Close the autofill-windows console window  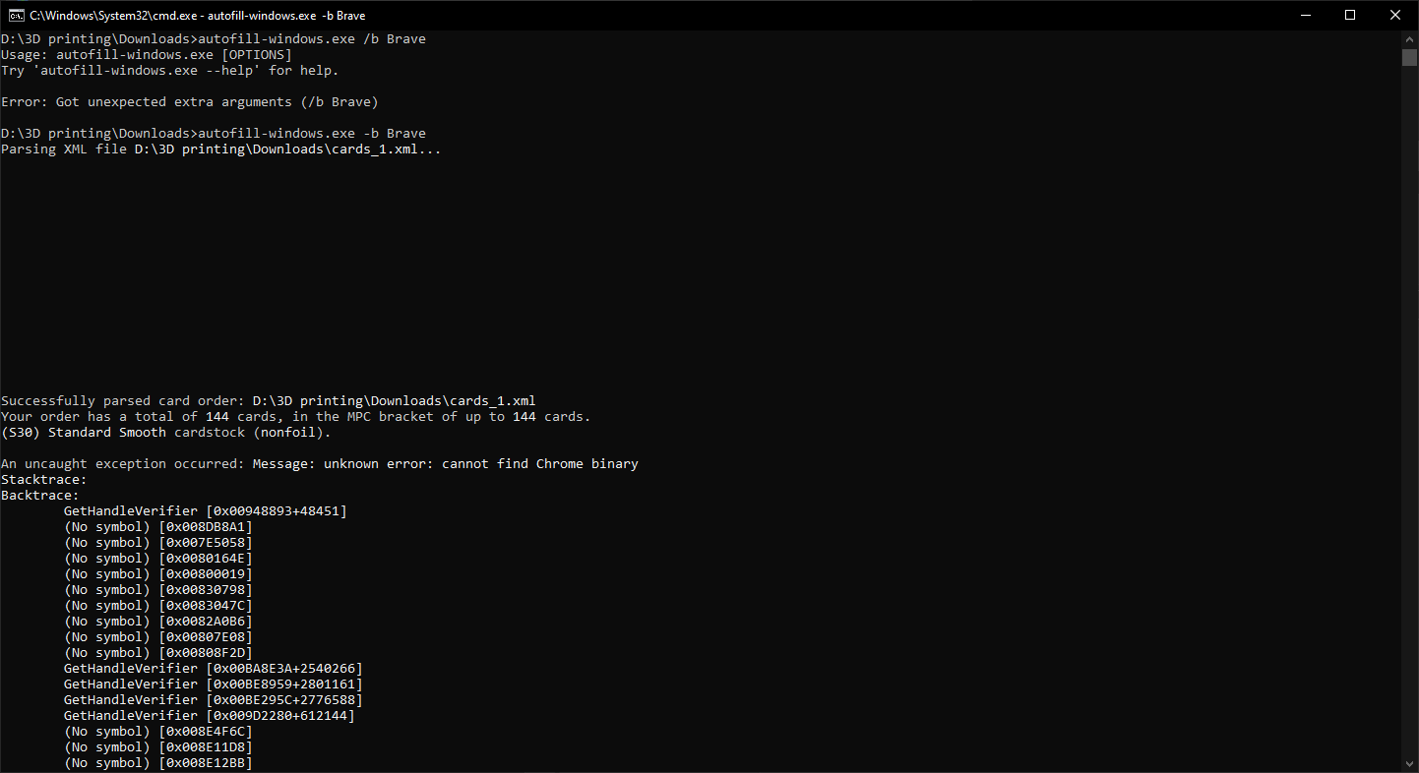(x=1395, y=15)
